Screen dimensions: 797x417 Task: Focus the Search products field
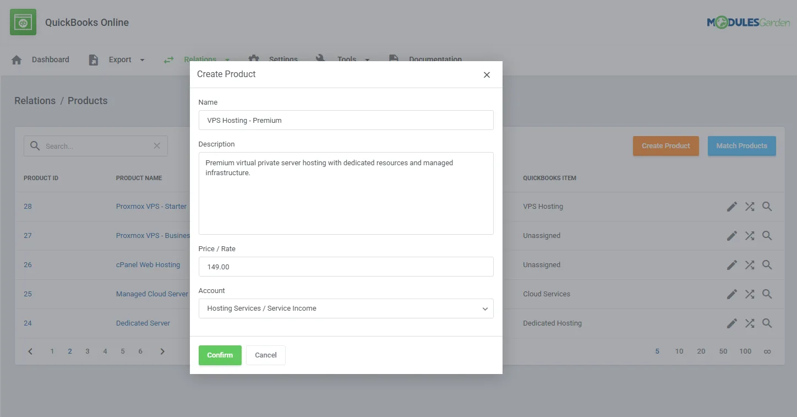(x=96, y=146)
